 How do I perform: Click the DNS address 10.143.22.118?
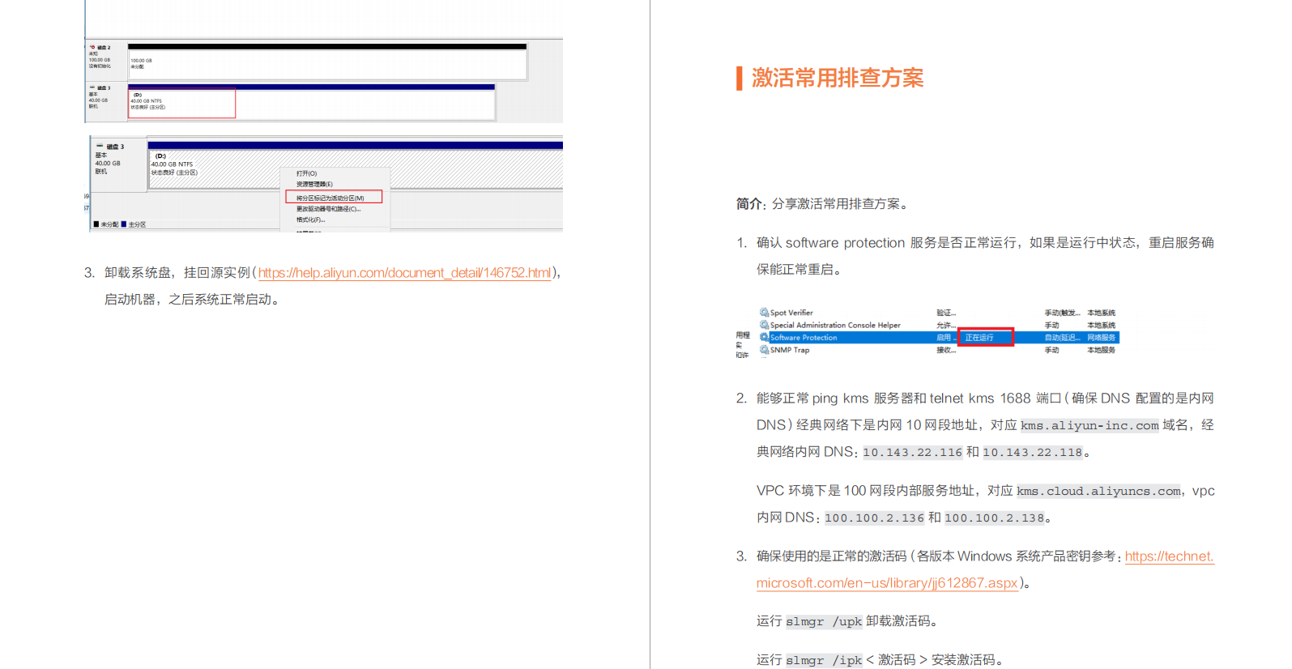click(x=1033, y=453)
